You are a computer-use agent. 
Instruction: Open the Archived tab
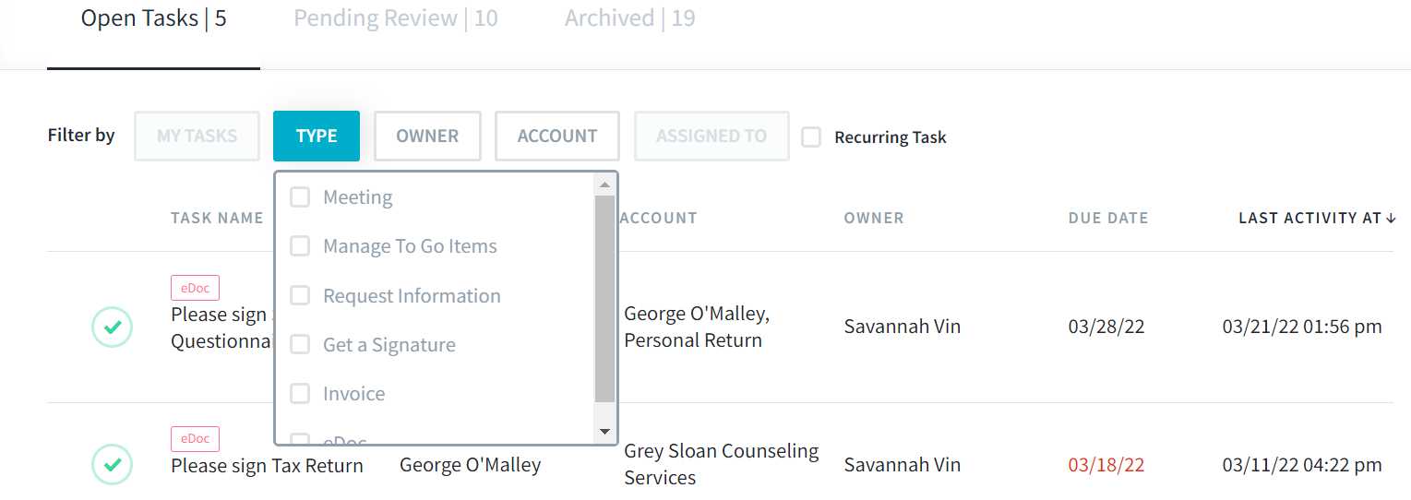tap(630, 18)
